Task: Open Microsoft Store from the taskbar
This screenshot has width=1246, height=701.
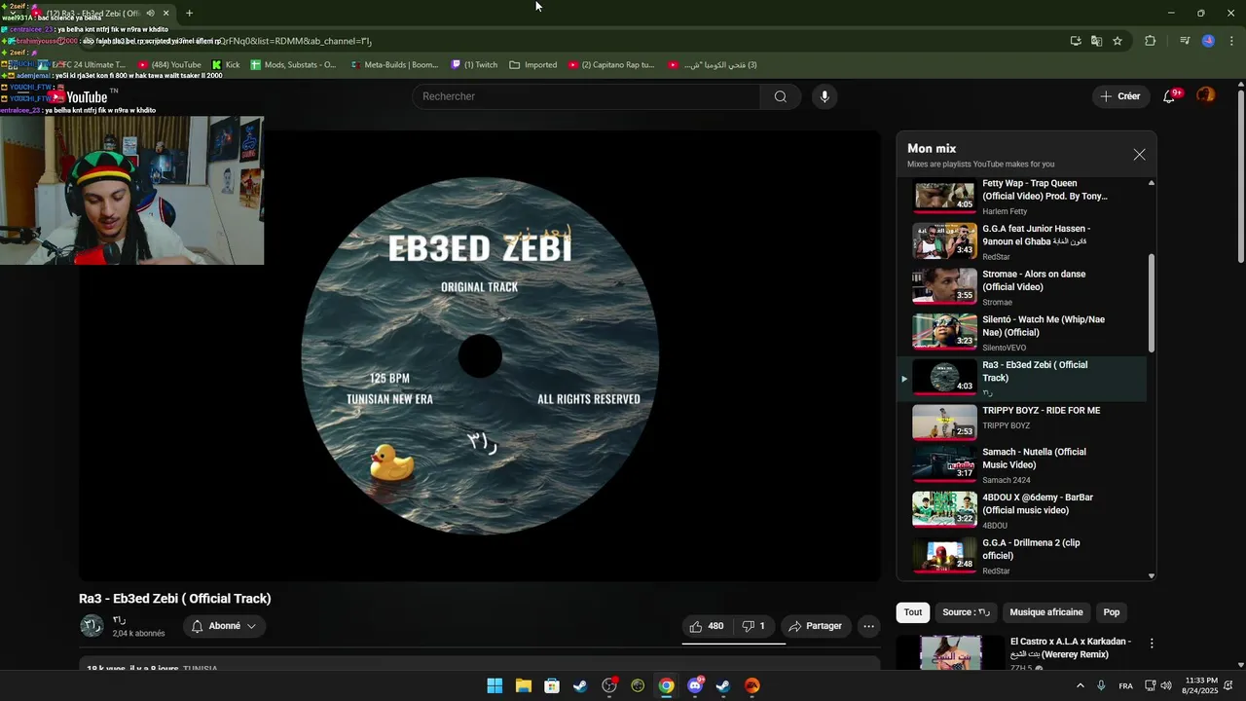Action: [552, 685]
